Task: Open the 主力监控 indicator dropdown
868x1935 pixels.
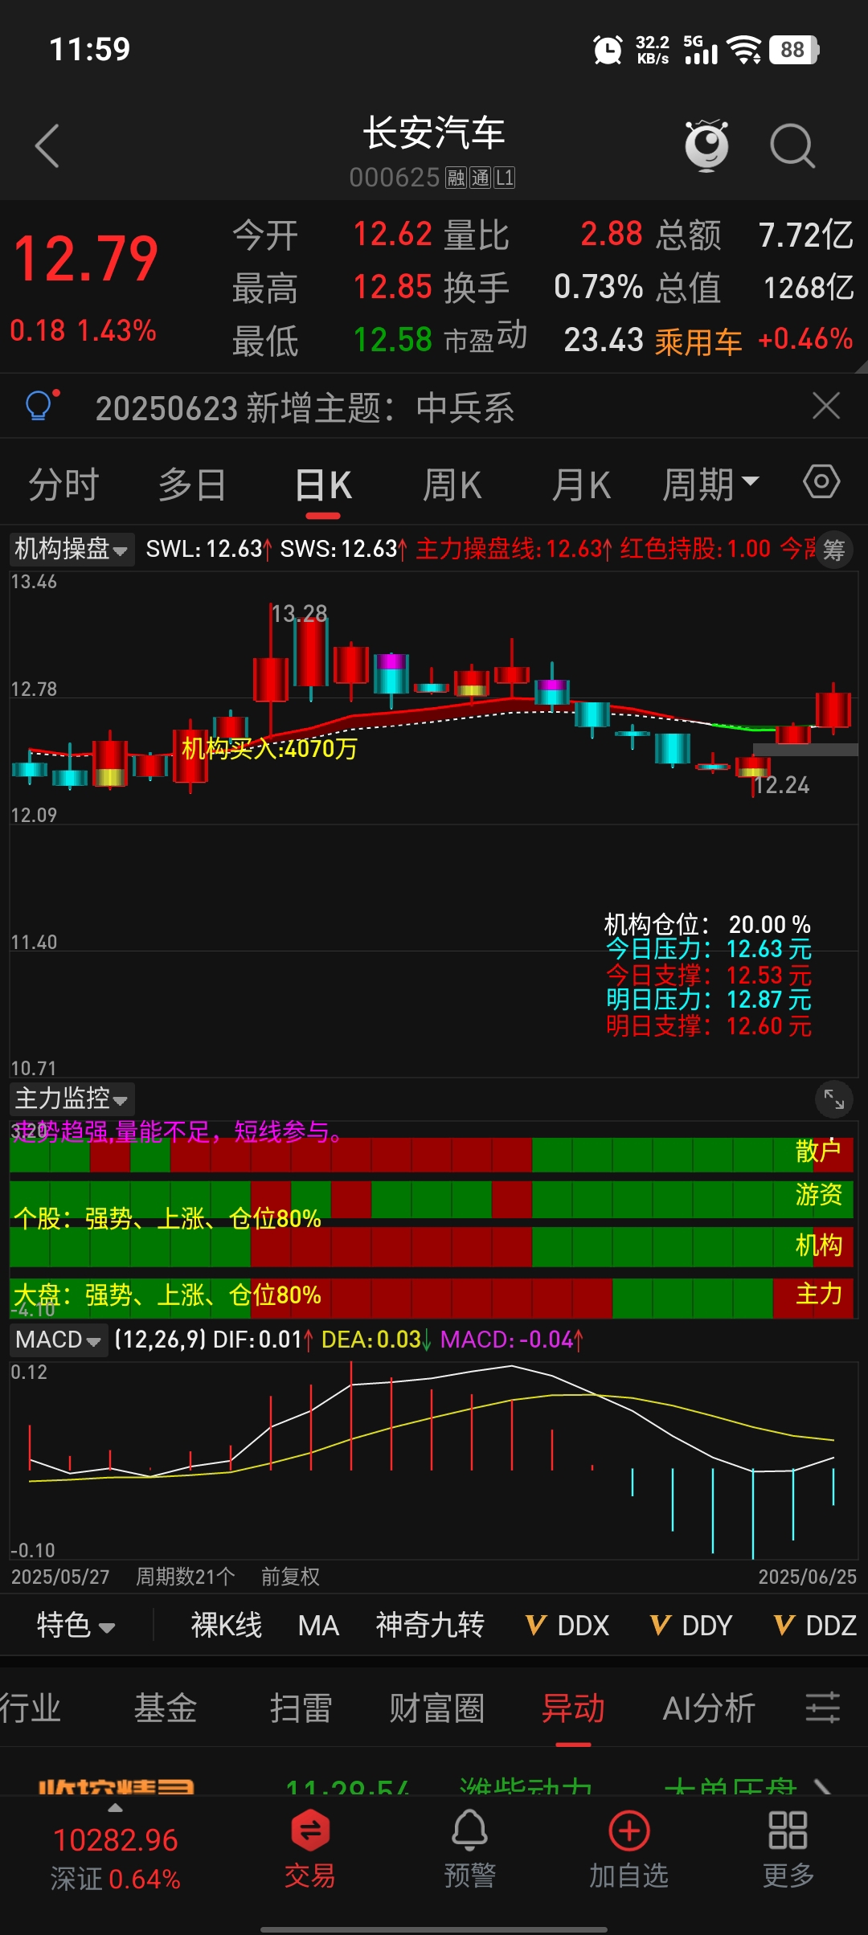Action: pos(72,1098)
